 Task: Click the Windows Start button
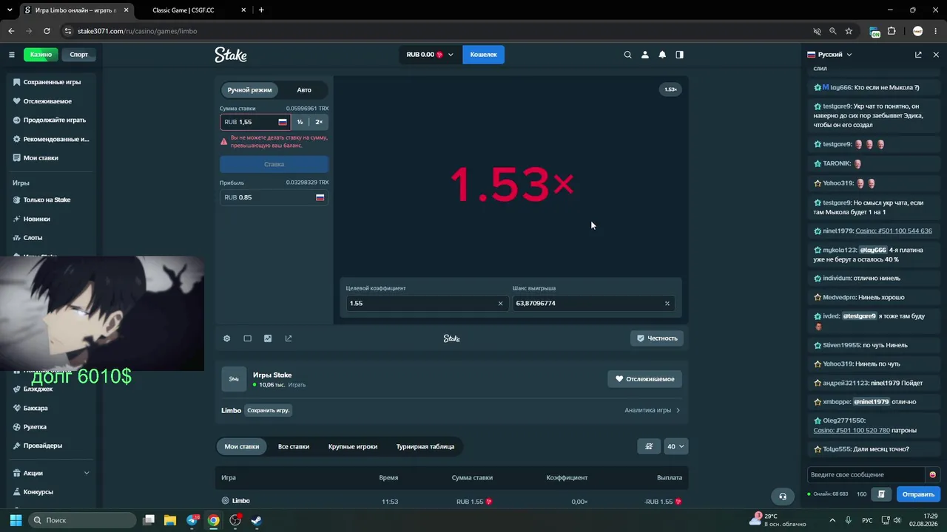16,520
